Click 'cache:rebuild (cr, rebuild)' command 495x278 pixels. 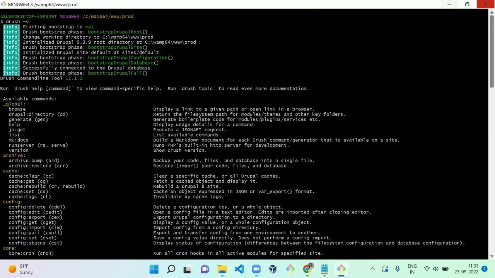(47, 186)
